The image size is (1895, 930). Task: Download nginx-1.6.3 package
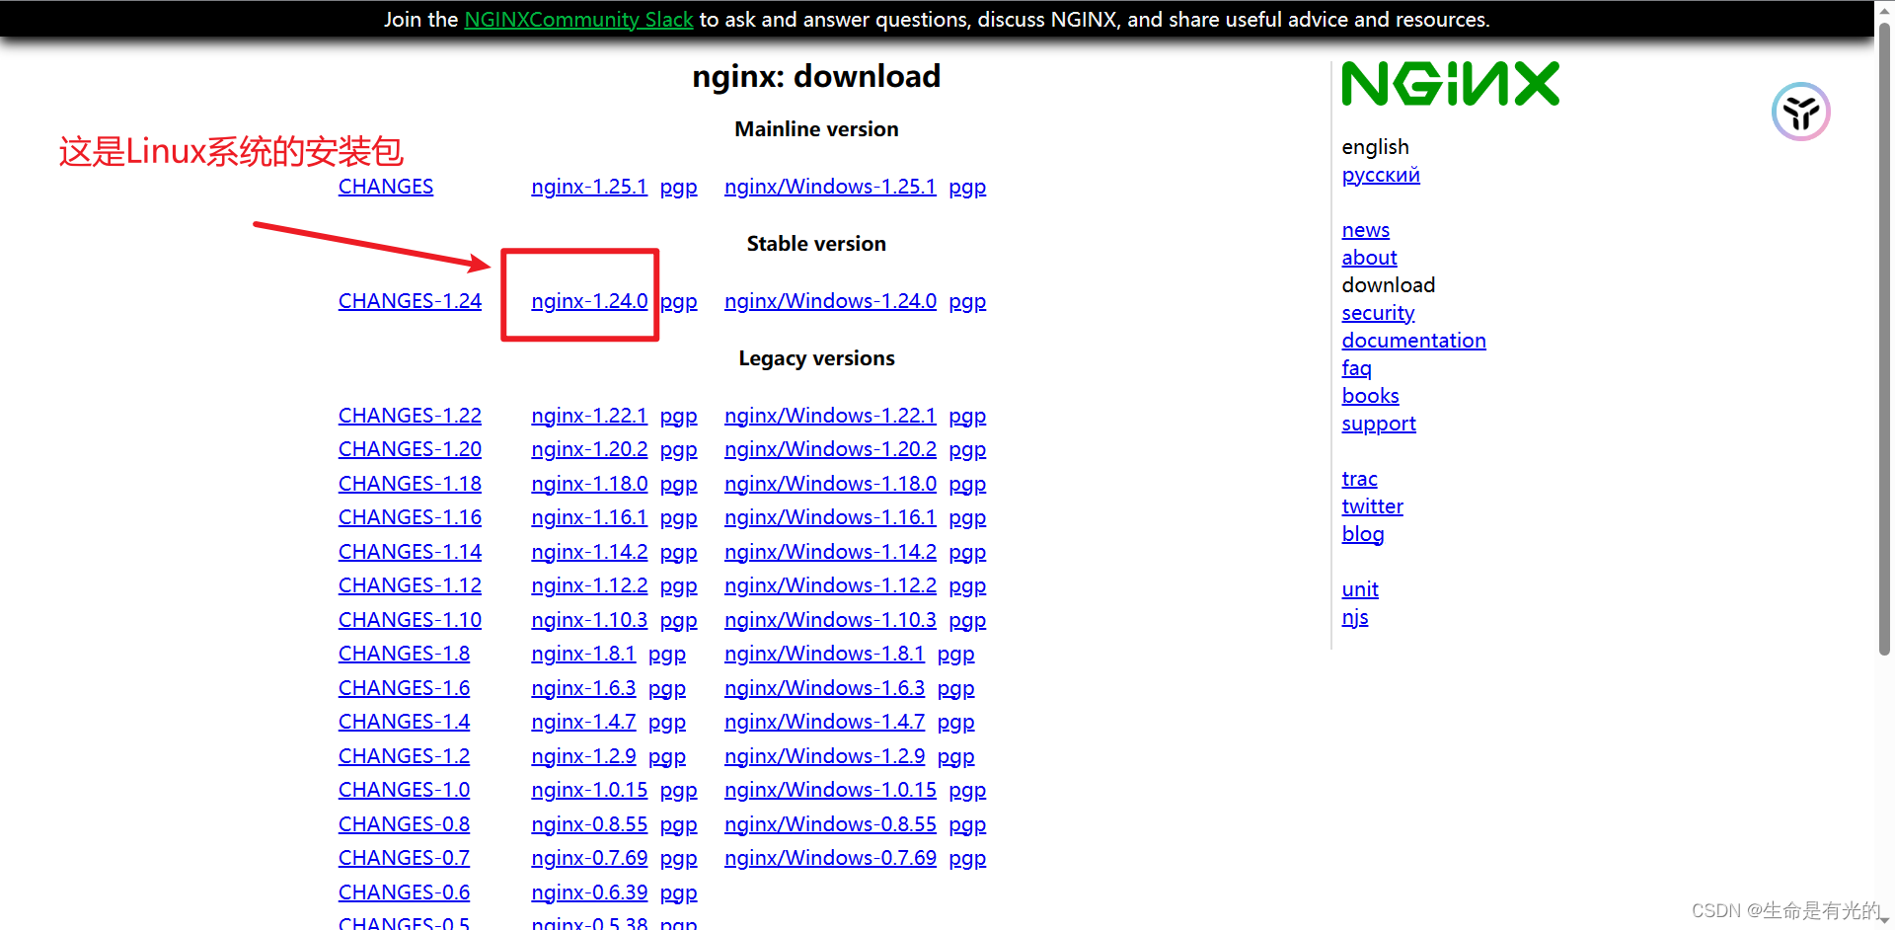[x=583, y=688]
